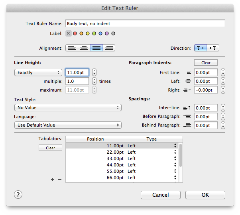
Task: Select left text alignment icon
Action: [72, 48]
